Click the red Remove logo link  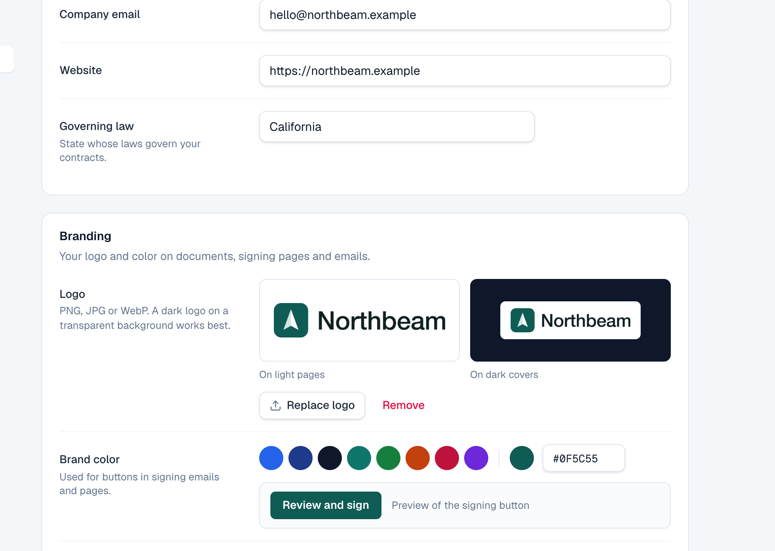click(403, 406)
